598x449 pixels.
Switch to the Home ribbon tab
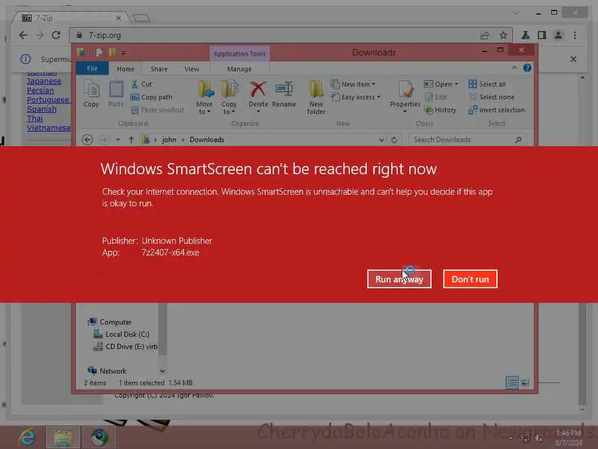126,69
